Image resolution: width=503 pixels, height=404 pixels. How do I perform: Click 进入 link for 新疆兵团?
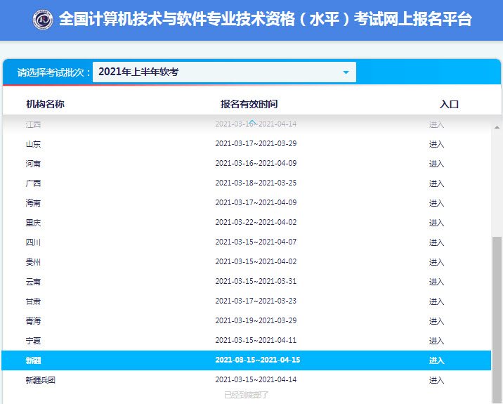pyautogui.click(x=436, y=380)
